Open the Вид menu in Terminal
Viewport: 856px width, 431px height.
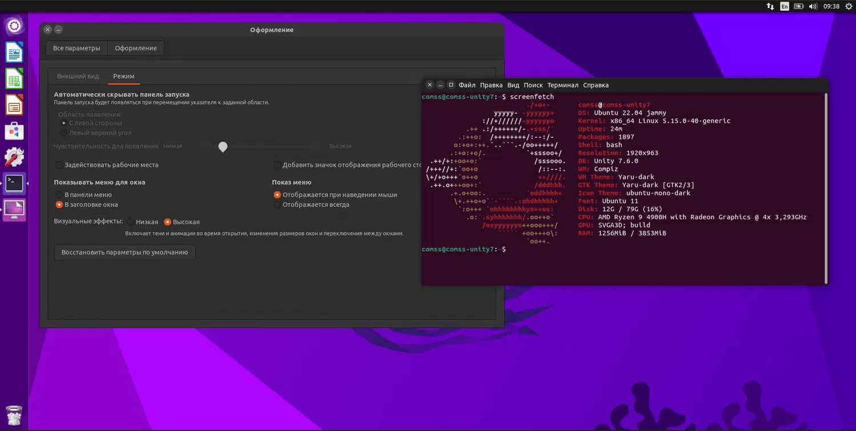514,85
